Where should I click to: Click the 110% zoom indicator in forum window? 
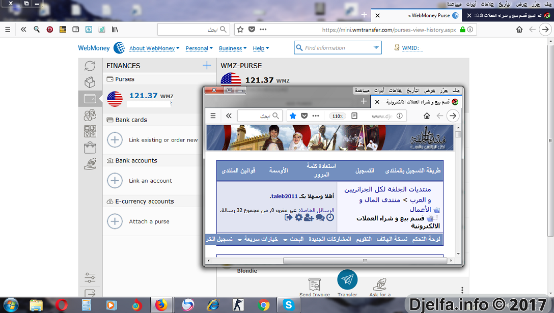pos(338,116)
